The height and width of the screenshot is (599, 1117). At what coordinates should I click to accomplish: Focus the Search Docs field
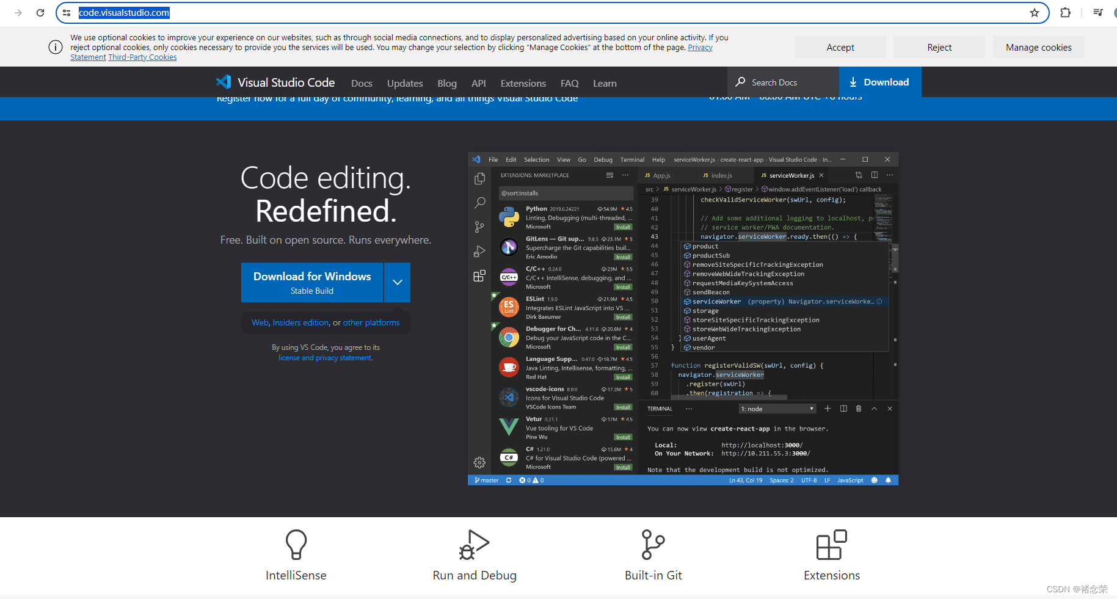[784, 82]
